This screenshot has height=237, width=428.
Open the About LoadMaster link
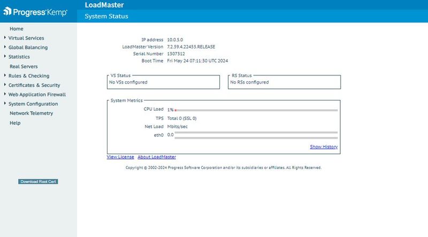tap(157, 157)
